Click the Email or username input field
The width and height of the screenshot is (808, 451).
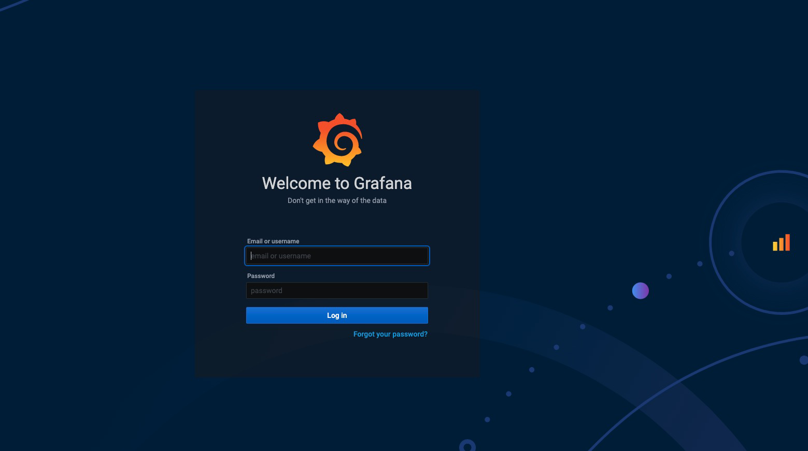(x=337, y=256)
